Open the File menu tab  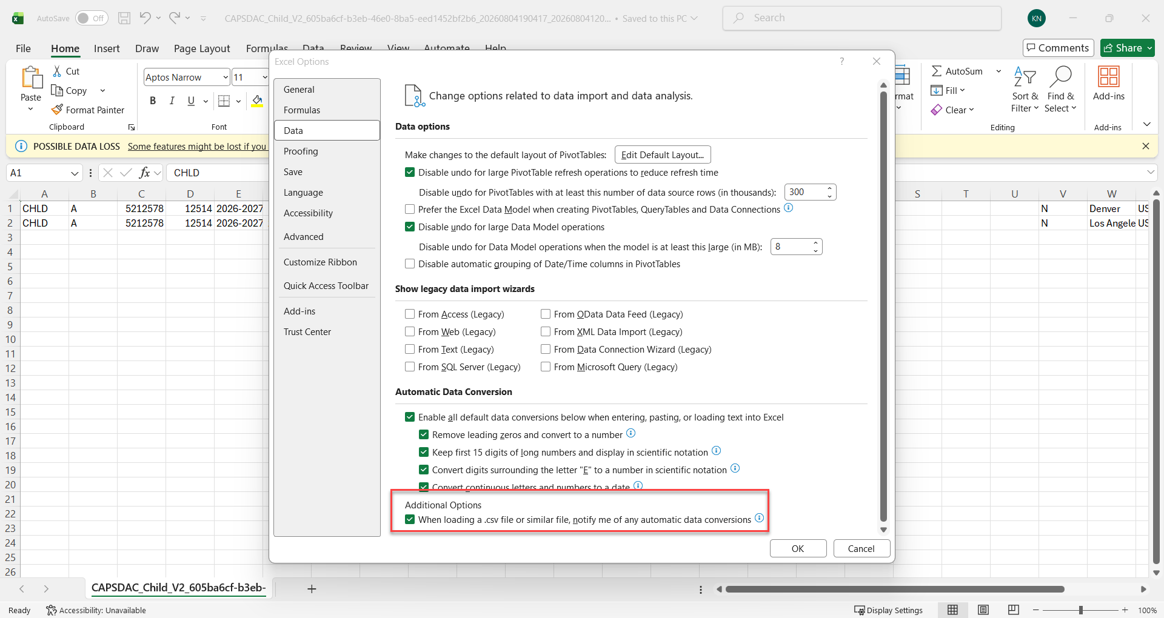tap(23, 48)
